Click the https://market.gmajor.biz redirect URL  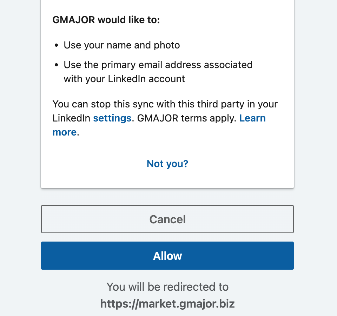(167, 304)
